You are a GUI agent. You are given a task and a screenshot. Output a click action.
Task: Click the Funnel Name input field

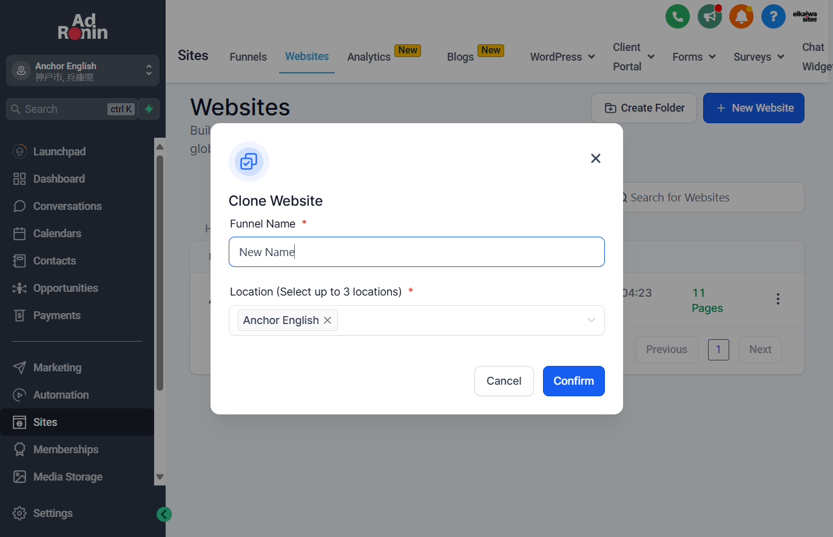pos(417,252)
